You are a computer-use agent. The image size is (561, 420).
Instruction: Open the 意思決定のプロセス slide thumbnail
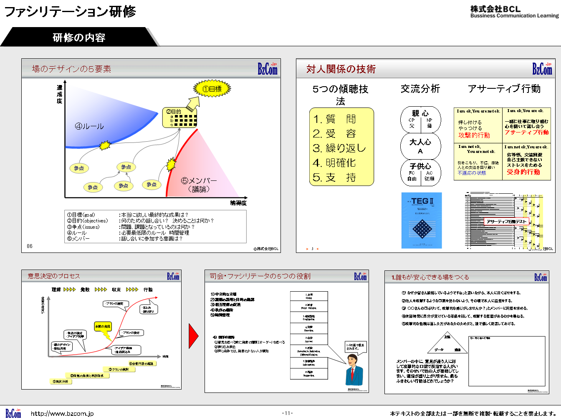tap(101, 330)
